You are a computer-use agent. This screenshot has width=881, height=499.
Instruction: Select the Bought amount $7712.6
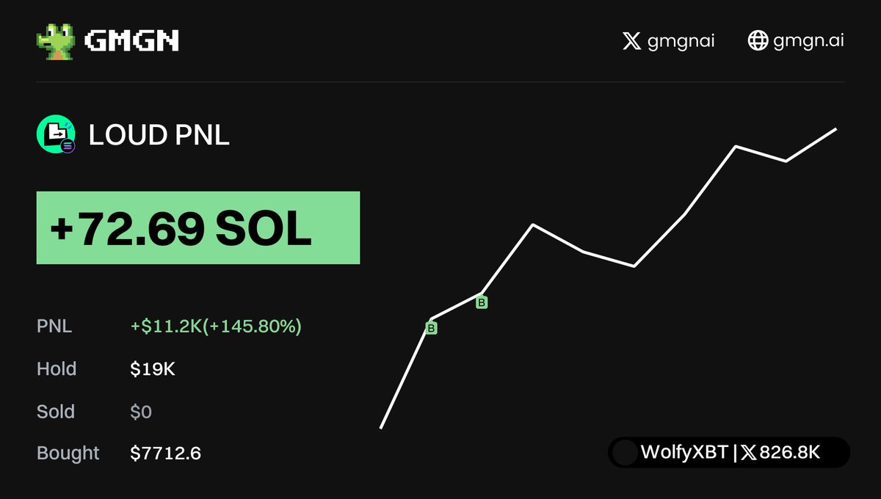click(x=166, y=454)
